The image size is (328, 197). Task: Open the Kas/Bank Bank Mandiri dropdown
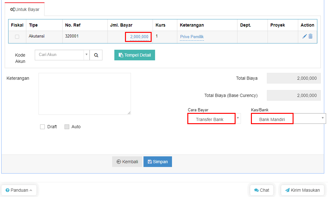pyautogui.click(x=288, y=119)
